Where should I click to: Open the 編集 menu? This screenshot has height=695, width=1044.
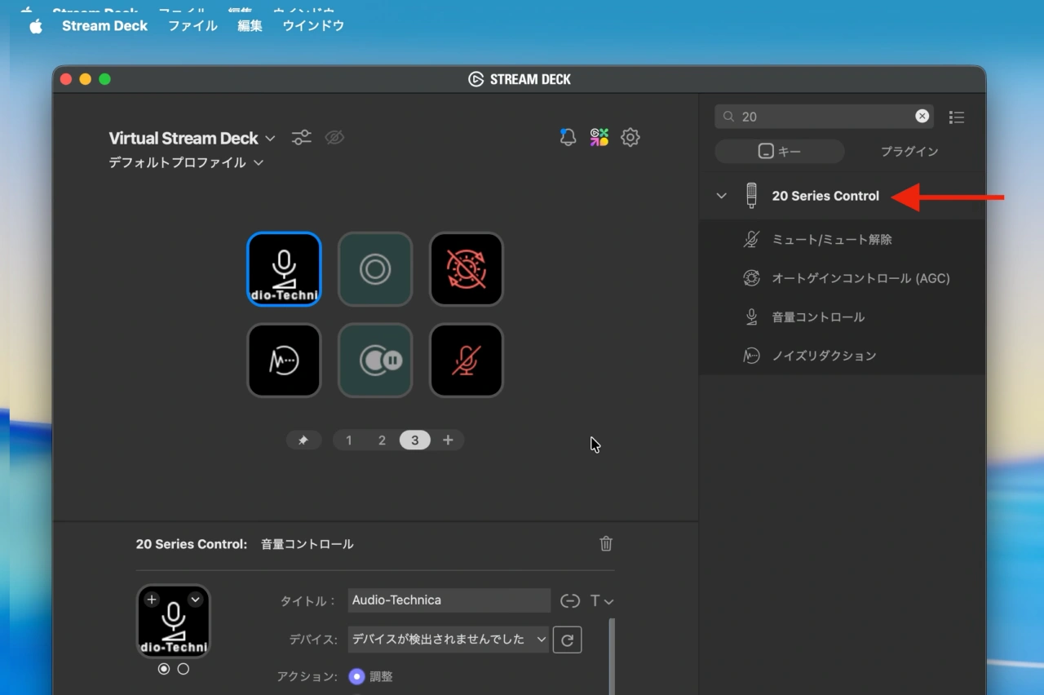[x=250, y=26]
